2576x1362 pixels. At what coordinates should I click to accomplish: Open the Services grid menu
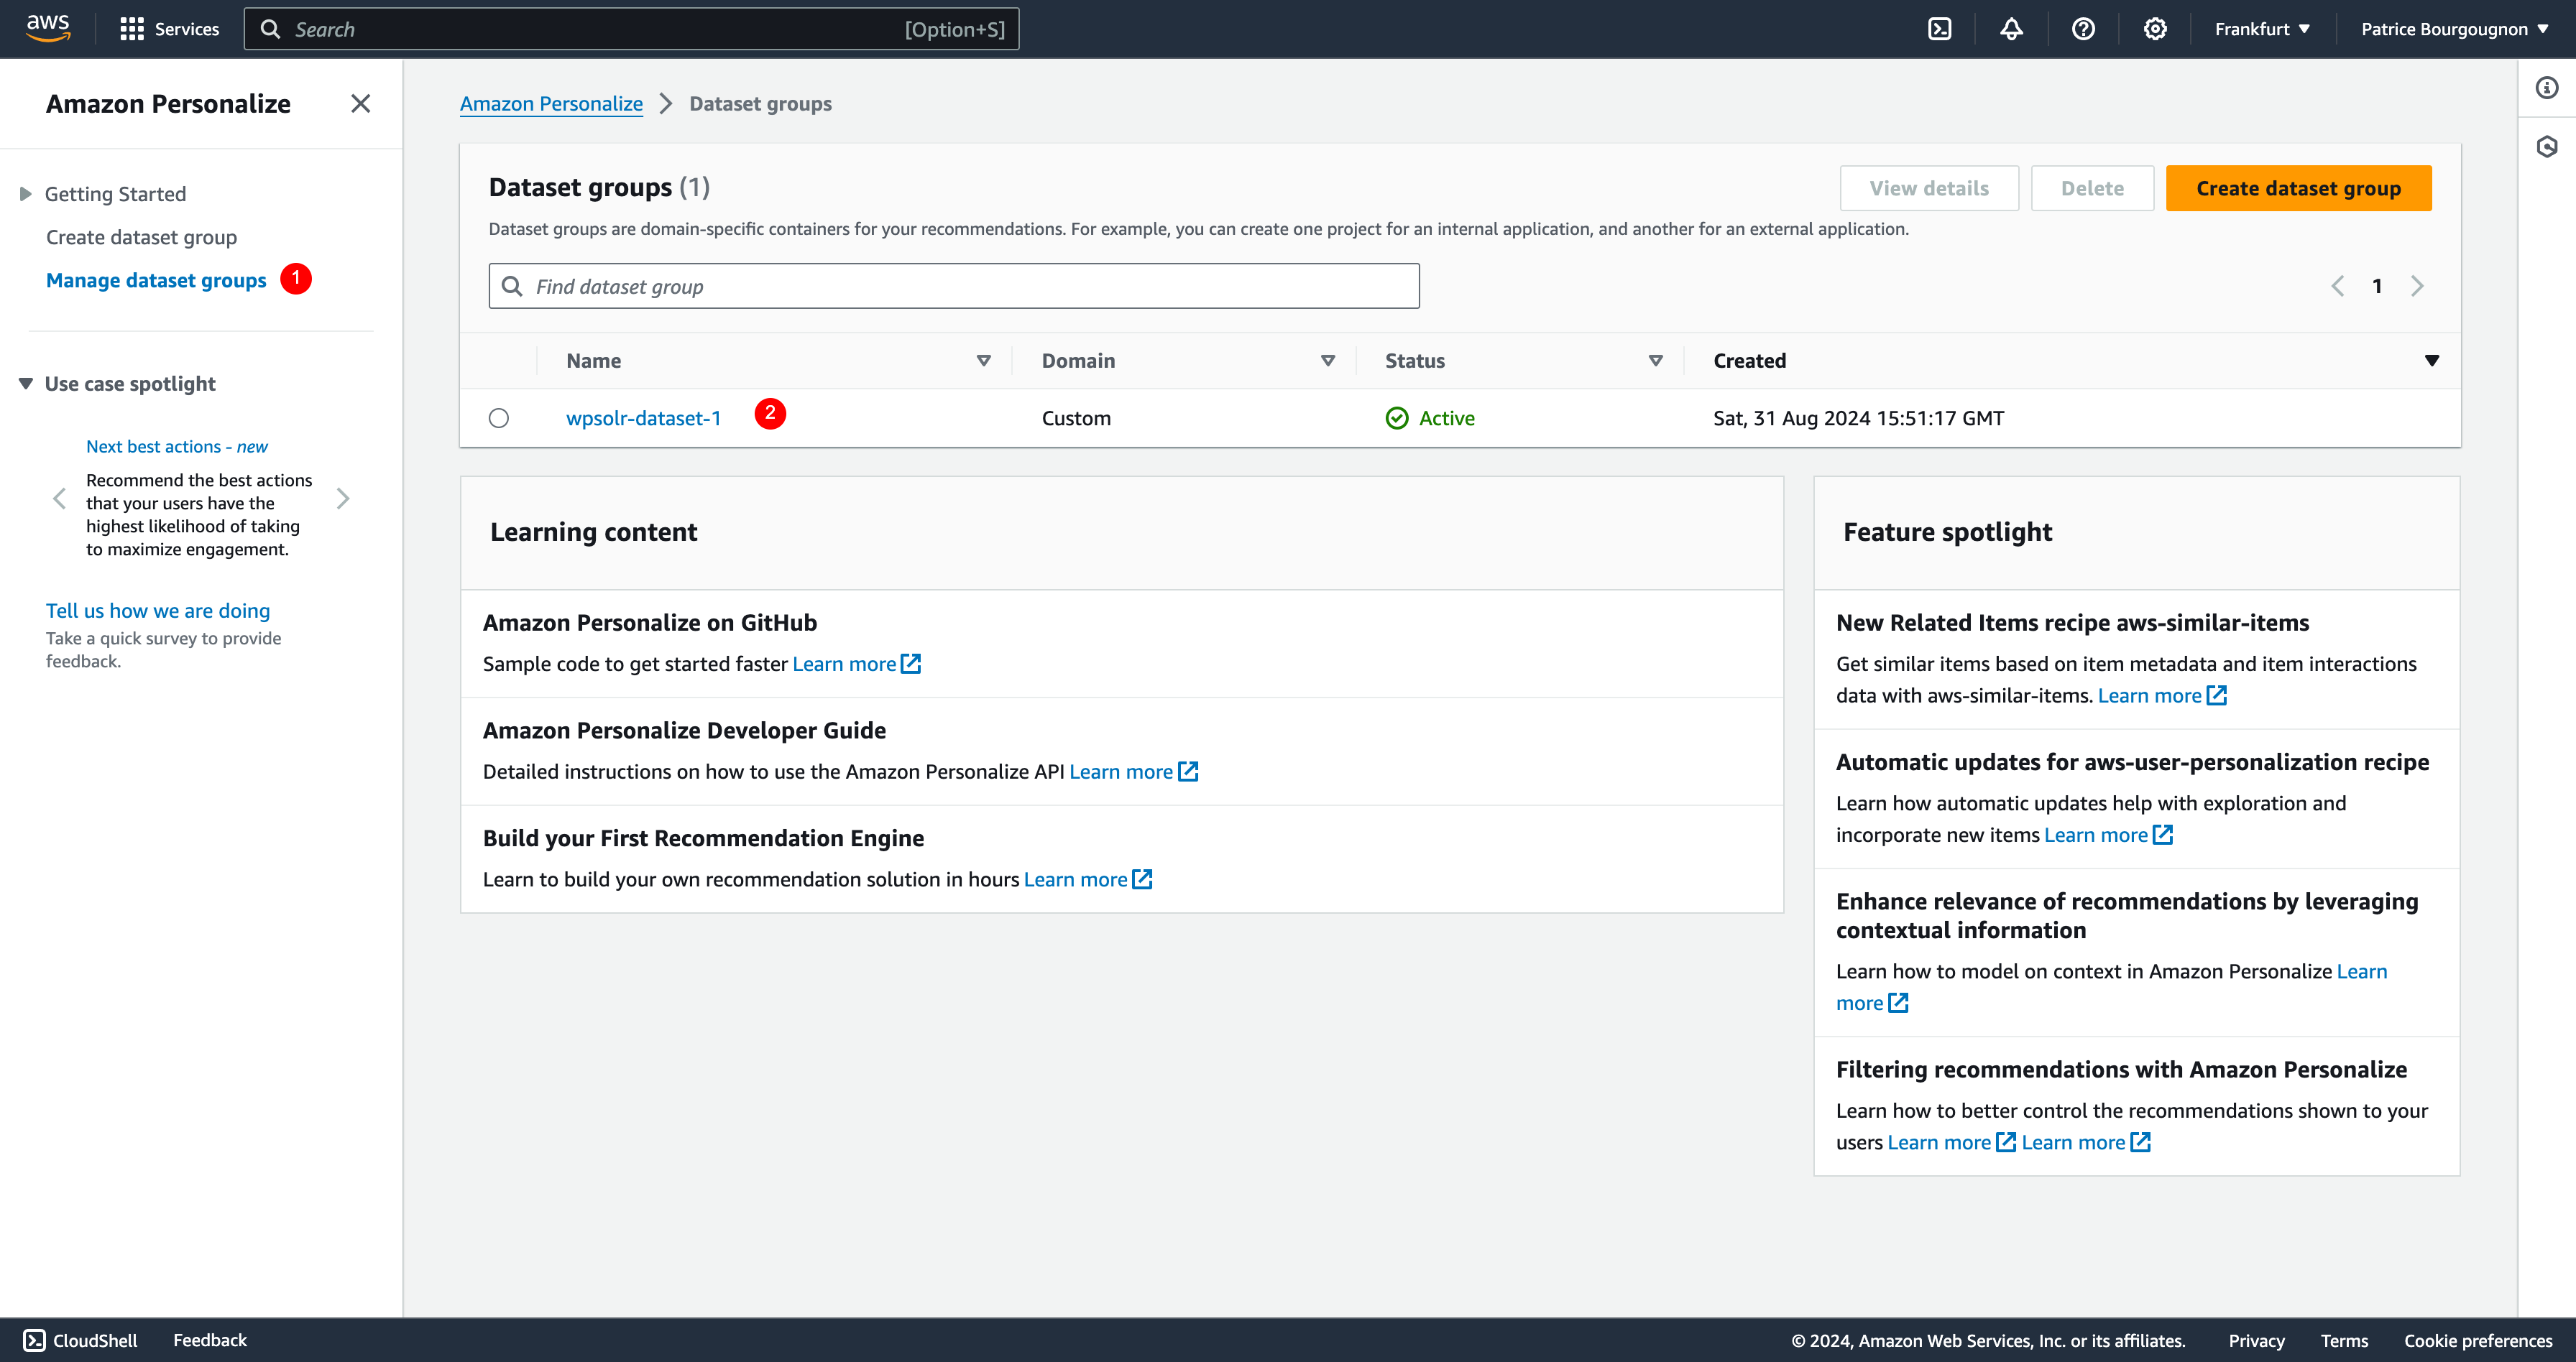(131, 29)
